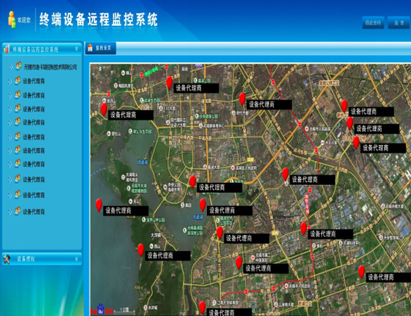Click the leftmost red pin over the lake
Screen dimensions: 411x316
pyautogui.click(x=99, y=204)
